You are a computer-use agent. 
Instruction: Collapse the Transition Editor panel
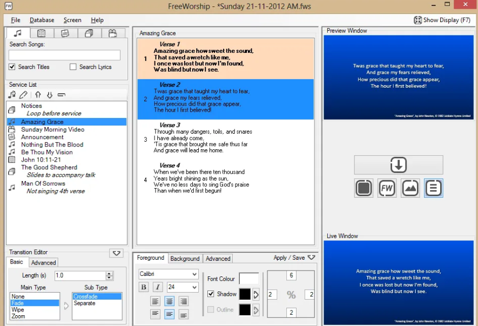tap(117, 253)
